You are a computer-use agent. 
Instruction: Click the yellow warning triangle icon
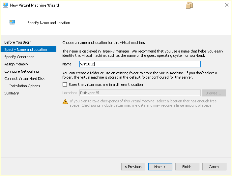[65, 101]
